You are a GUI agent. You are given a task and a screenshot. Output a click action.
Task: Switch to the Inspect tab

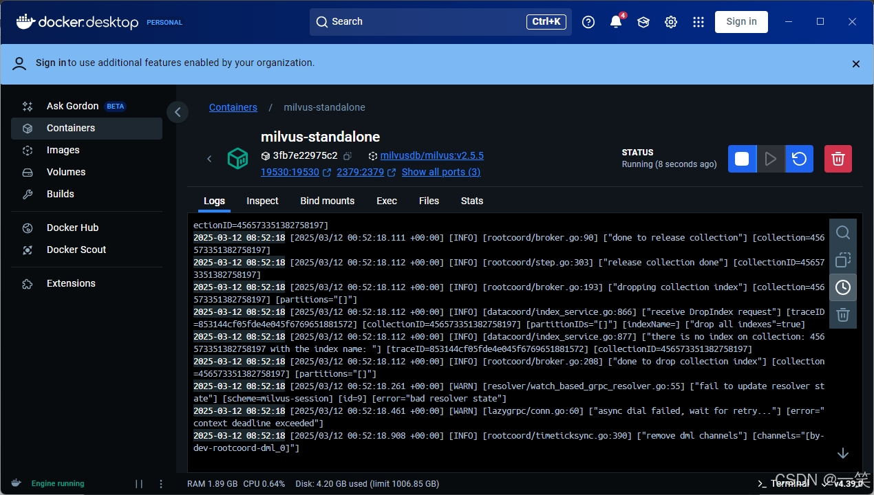coord(262,201)
